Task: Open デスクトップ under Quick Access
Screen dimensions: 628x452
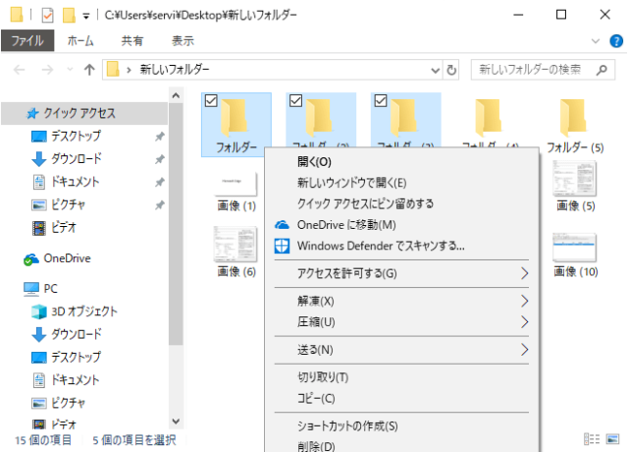Action: point(76,136)
